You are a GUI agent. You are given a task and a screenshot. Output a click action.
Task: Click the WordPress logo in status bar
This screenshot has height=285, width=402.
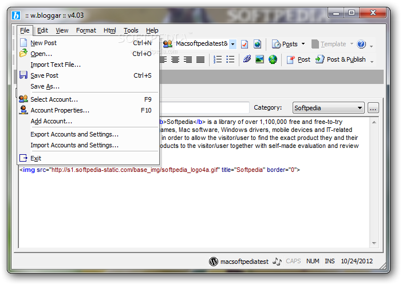point(213,261)
